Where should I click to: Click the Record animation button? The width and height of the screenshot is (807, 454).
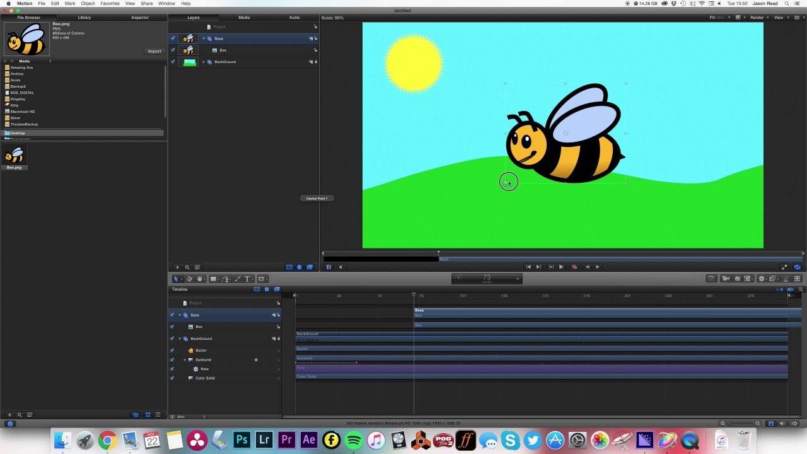click(574, 267)
